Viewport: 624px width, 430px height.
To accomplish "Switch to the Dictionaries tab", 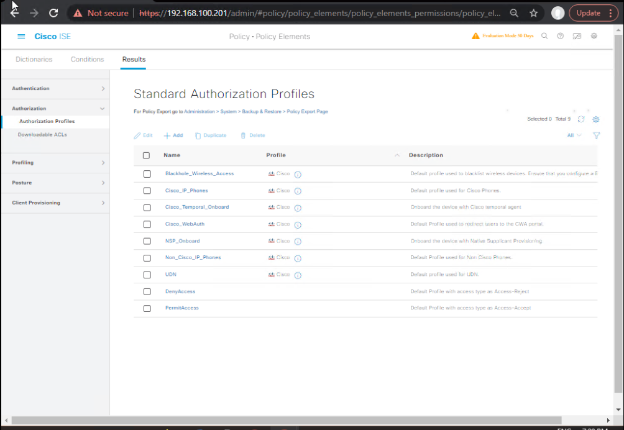I will pos(34,59).
